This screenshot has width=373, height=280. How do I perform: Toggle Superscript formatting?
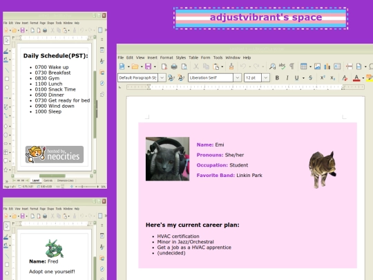pyautogui.click(x=323, y=78)
